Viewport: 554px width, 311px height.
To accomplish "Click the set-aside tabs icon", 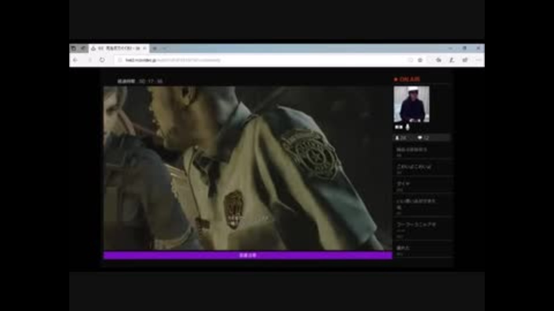I will [83, 48].
